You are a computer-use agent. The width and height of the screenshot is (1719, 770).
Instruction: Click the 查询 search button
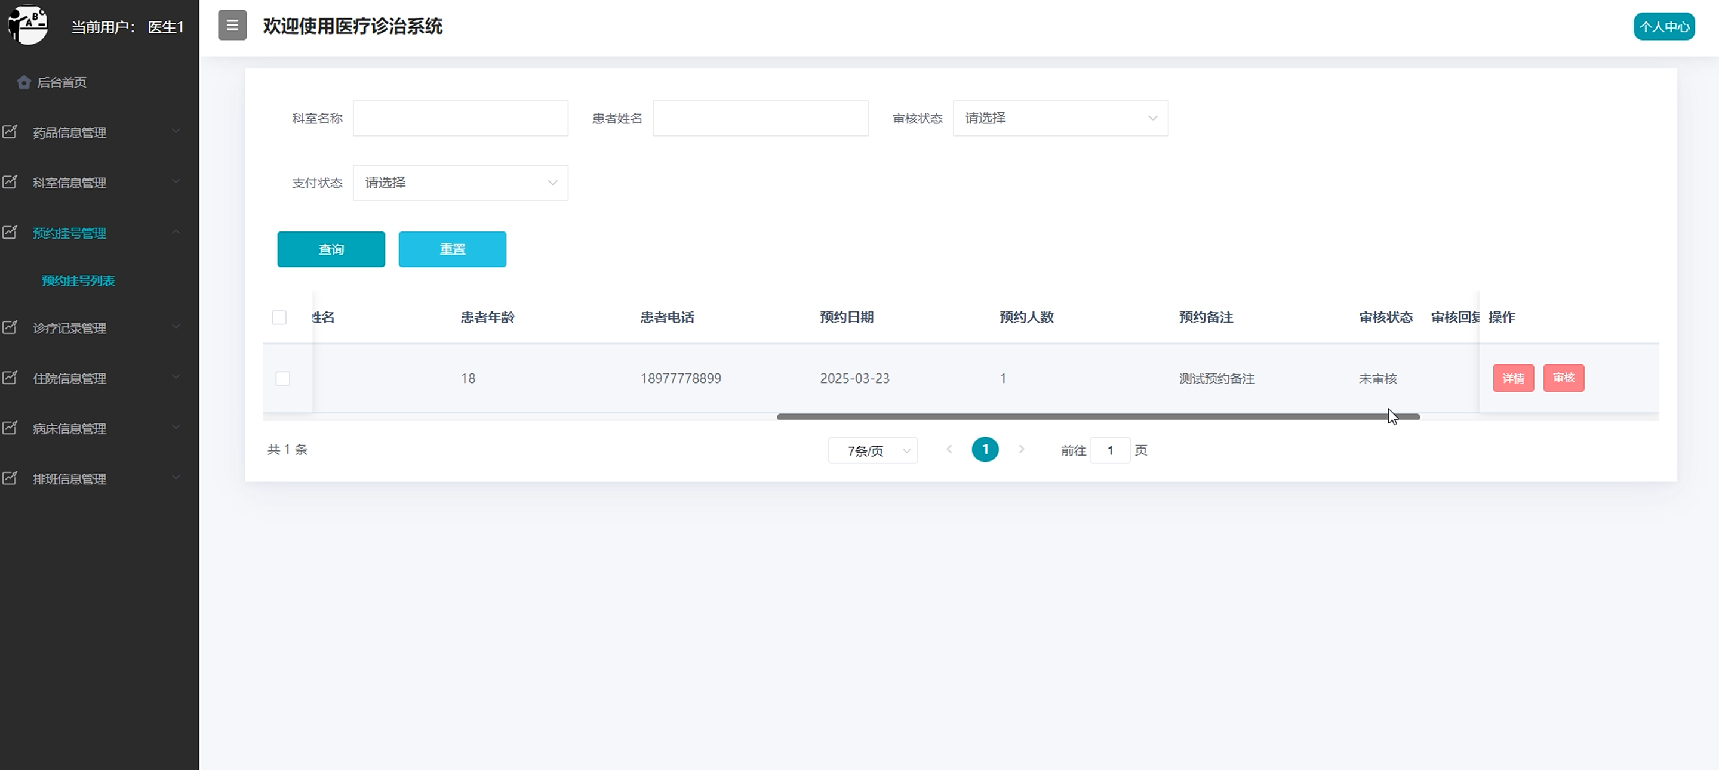(x=331, y=249)
